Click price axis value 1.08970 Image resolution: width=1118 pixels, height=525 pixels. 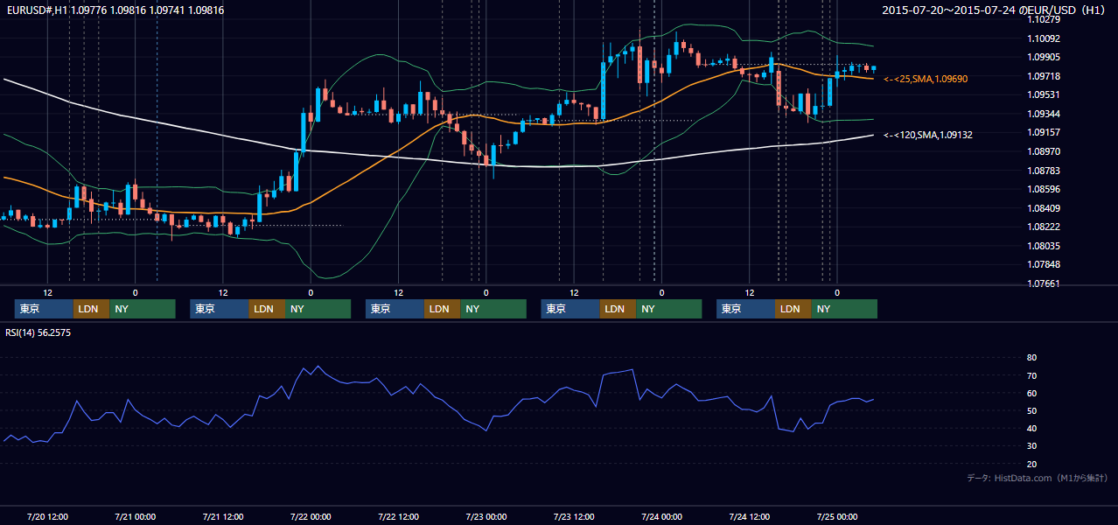click(x=1045, y=151)
